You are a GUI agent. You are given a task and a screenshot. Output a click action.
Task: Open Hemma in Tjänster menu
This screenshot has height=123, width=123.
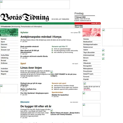[x=86, y=39]
